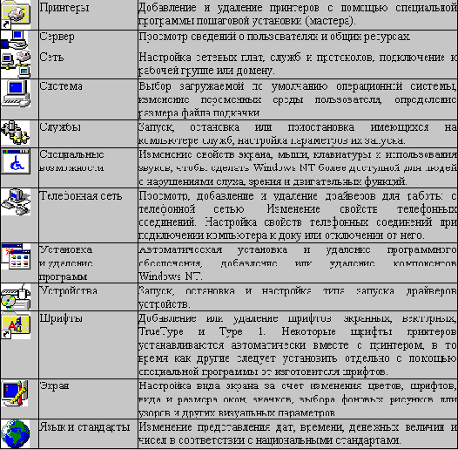
Task: Click the Telephony network icon
Action: 16,201
